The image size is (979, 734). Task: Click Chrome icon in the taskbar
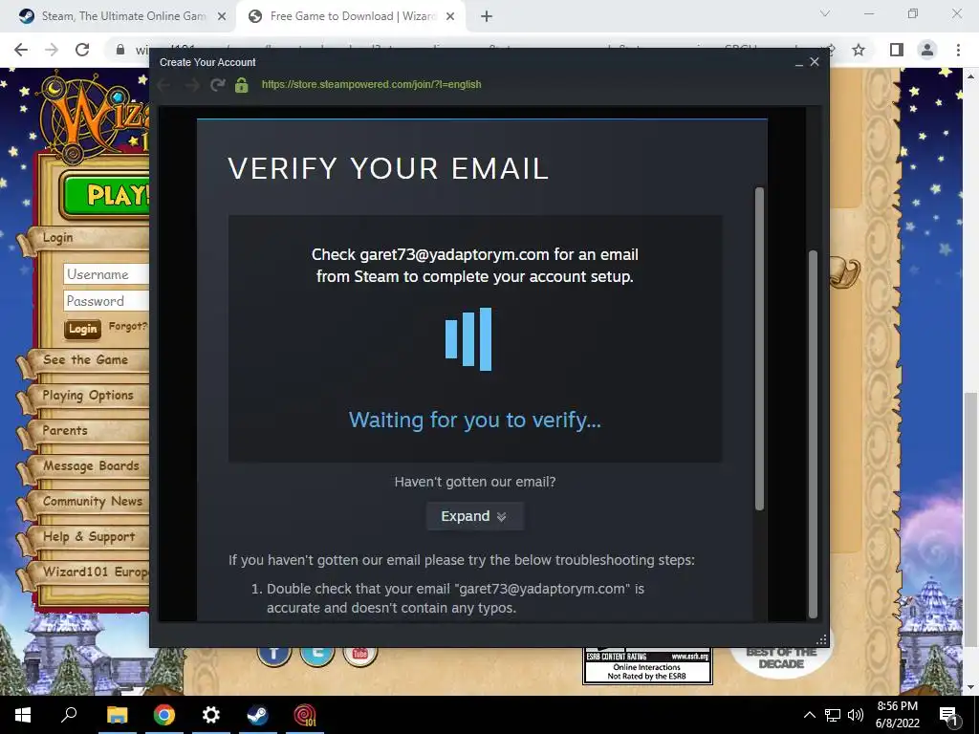pos(164,715)
